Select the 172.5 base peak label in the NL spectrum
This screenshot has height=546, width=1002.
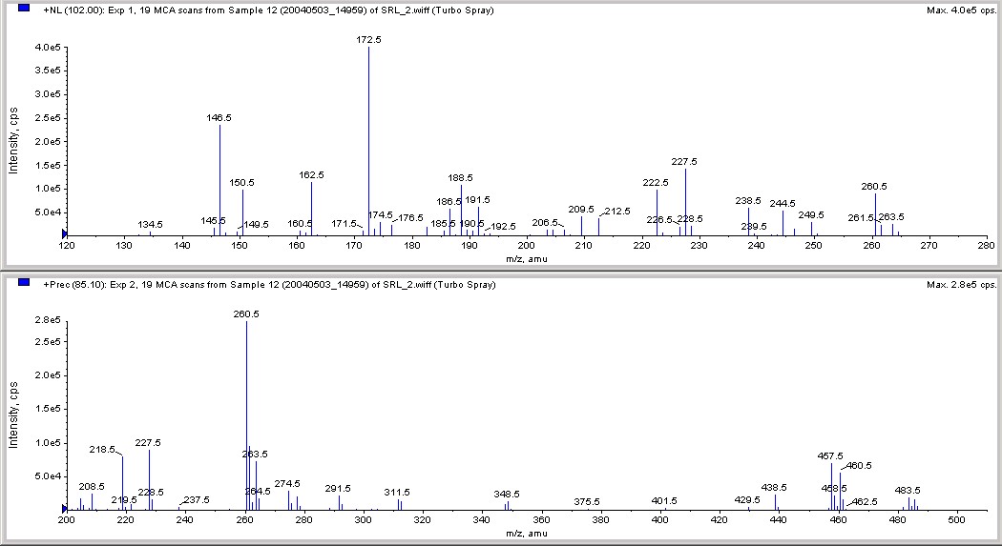click(368, 40)
